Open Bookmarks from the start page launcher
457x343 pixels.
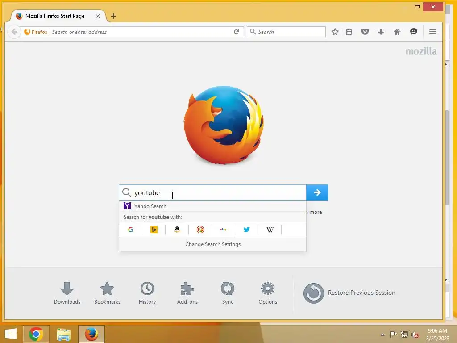pyautogui.click(x=107, y=293)
